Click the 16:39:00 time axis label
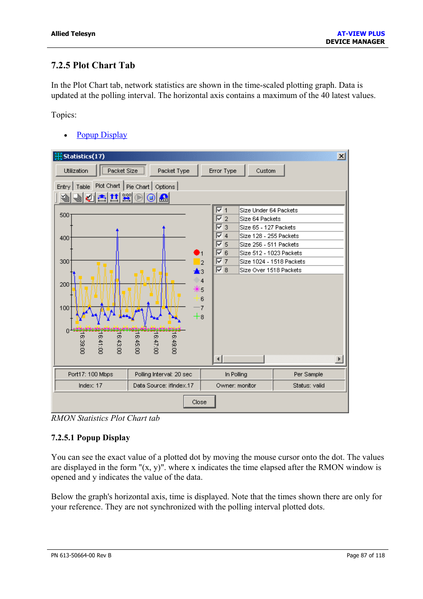The width and height of the screenshot is (423, 599). (82, 344)
